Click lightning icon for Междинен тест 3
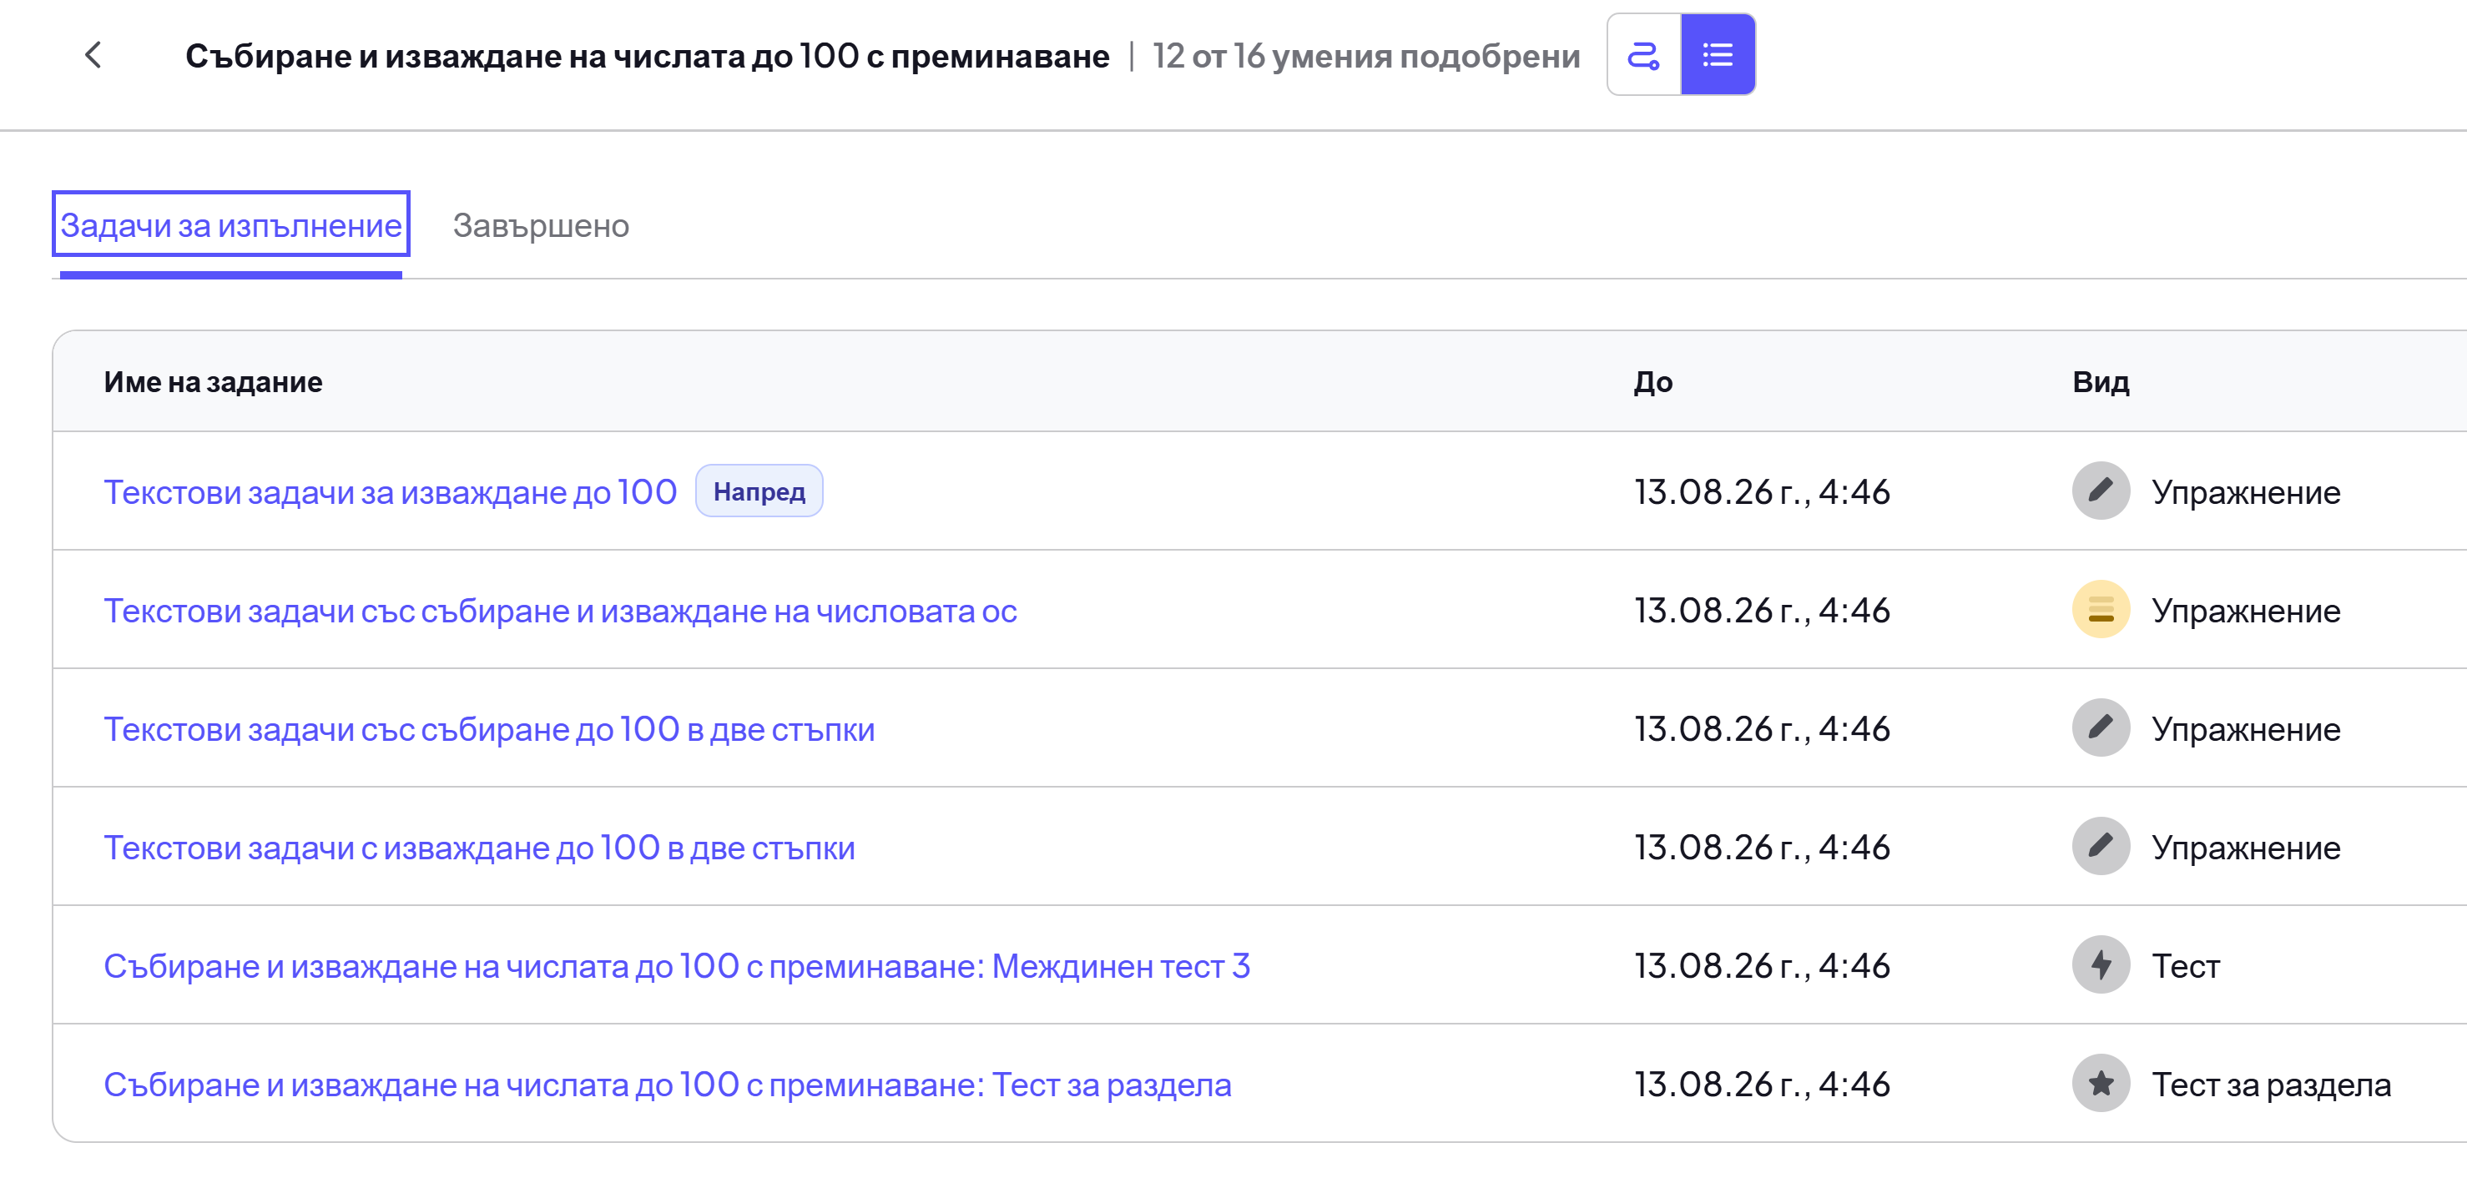This screenshot has width=2467, height=1178. pyautogui.click(x=2101, y=964)
